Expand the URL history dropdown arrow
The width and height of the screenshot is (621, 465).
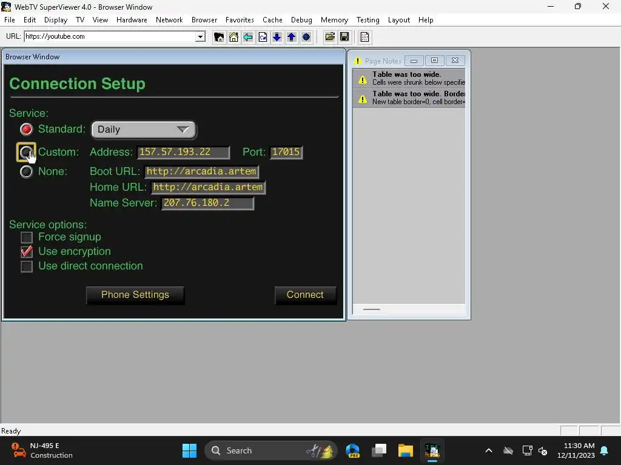(x=200, y=37)
